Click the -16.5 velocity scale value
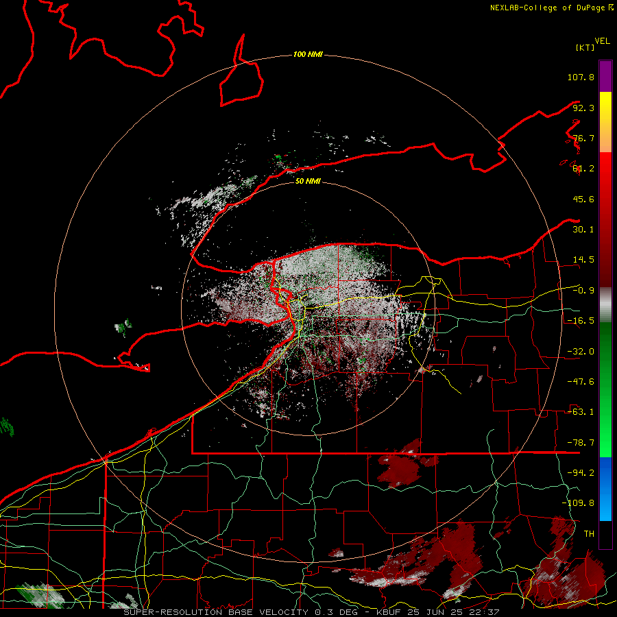The height and width of the screenshot is (617, 617). [581, 321]
